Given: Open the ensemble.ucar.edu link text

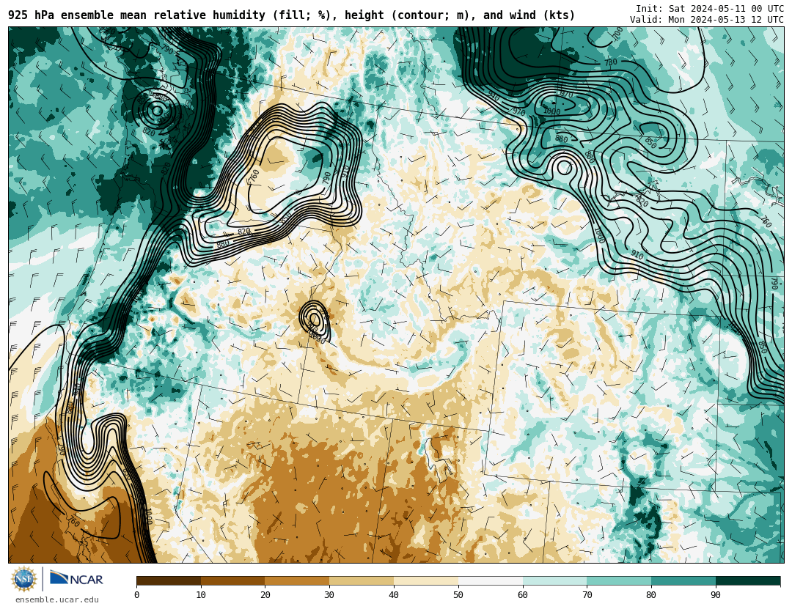Looking at the screenshot, I should point(57,600).
